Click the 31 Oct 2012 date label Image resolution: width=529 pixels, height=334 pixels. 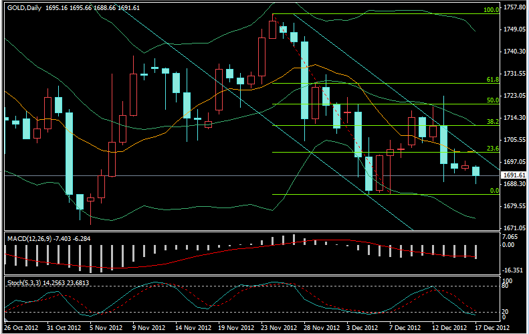coord(64,328)
